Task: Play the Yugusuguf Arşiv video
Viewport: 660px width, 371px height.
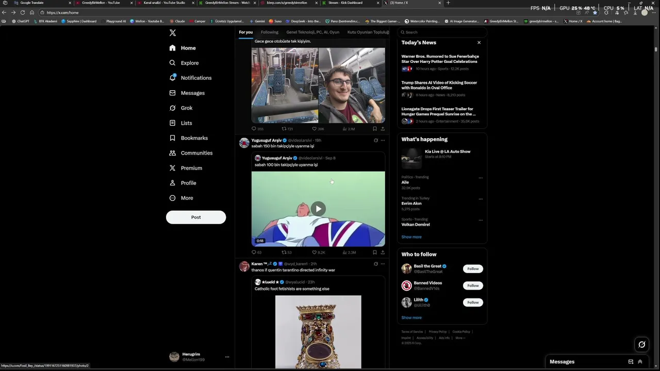Action: click(x=318, y=209)
